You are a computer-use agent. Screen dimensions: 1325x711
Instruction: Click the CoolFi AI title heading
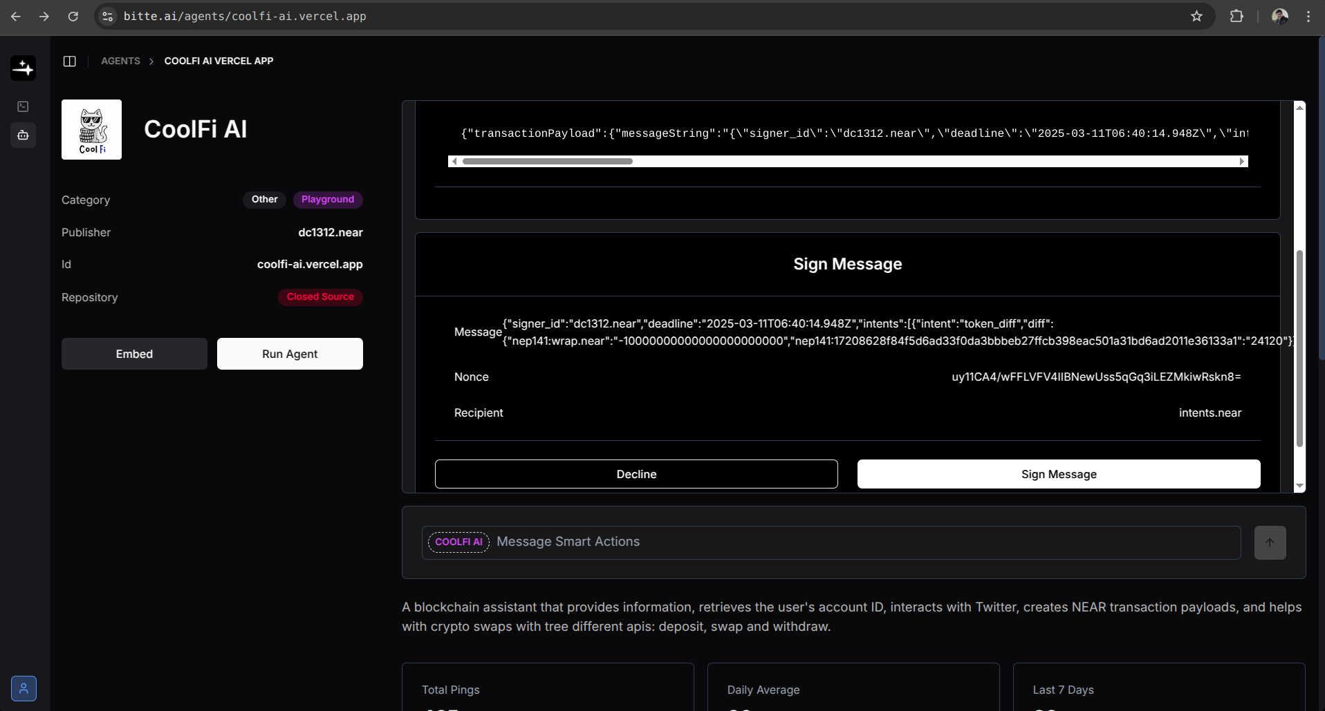pyautogui.click(x=196, y=129)
